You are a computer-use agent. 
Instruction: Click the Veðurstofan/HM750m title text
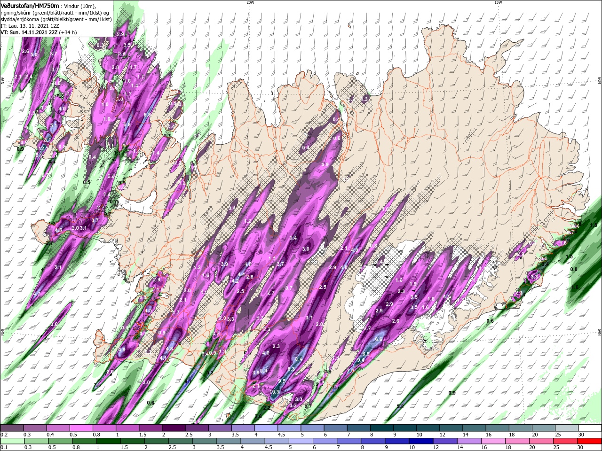point(30,5)
